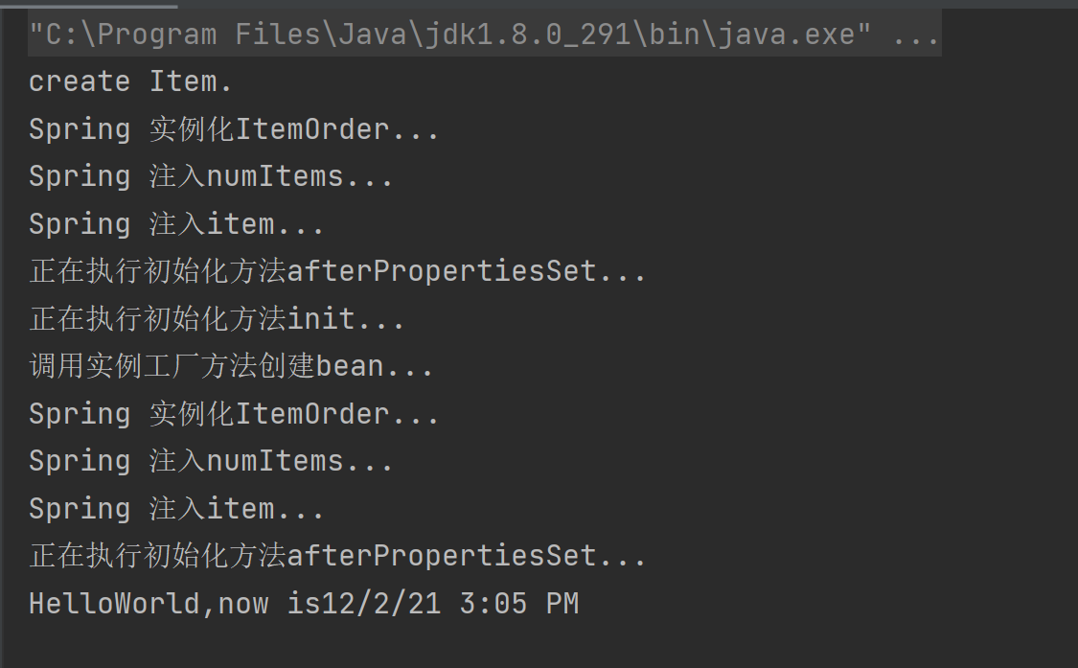This screenshot has width=1078, height=668.
Task: Click the "调用实例工厂方法创建bean..." line
Action: coord(231,366)
